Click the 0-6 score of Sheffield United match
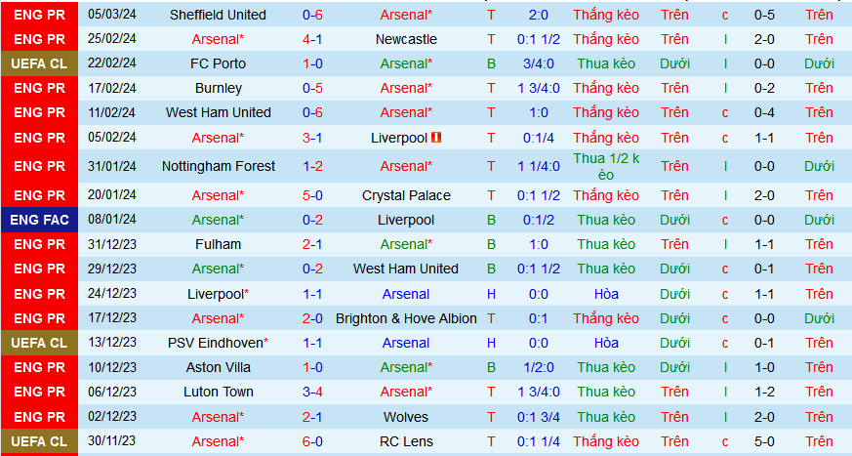This screenshot has width=852, height=456. (312, 15)
